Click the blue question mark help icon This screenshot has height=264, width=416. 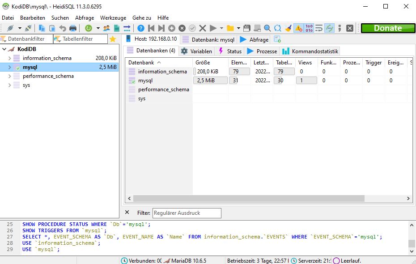(141, 28)
